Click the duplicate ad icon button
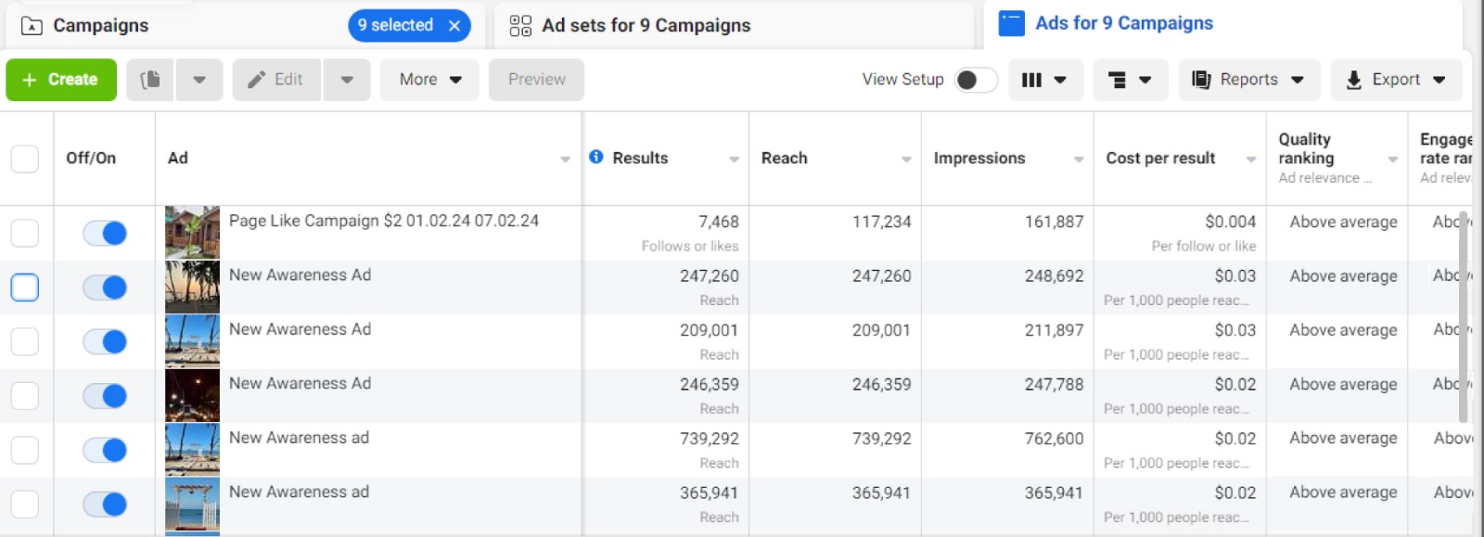Screen dimensions: 1484x537 (150, 80)
